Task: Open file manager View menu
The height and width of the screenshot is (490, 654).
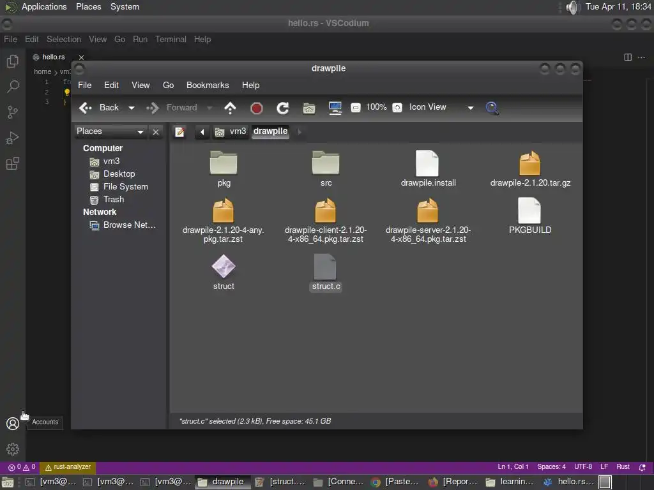Action: point(141,85)
